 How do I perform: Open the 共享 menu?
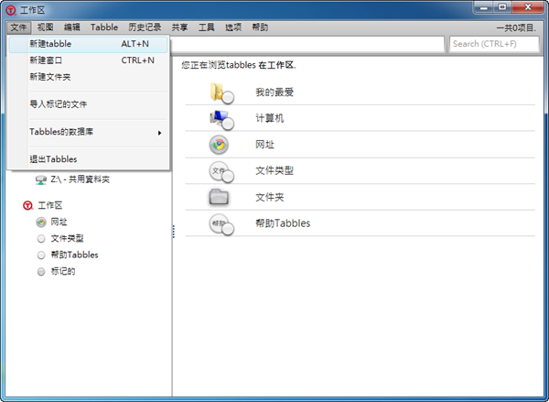(x=179, y=27)
